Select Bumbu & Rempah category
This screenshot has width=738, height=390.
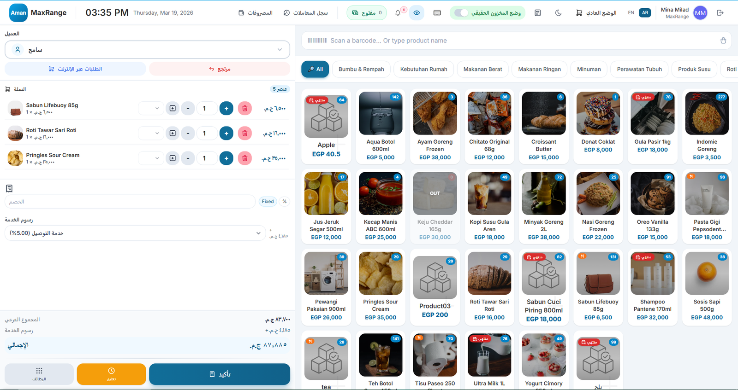click(361, 69)
